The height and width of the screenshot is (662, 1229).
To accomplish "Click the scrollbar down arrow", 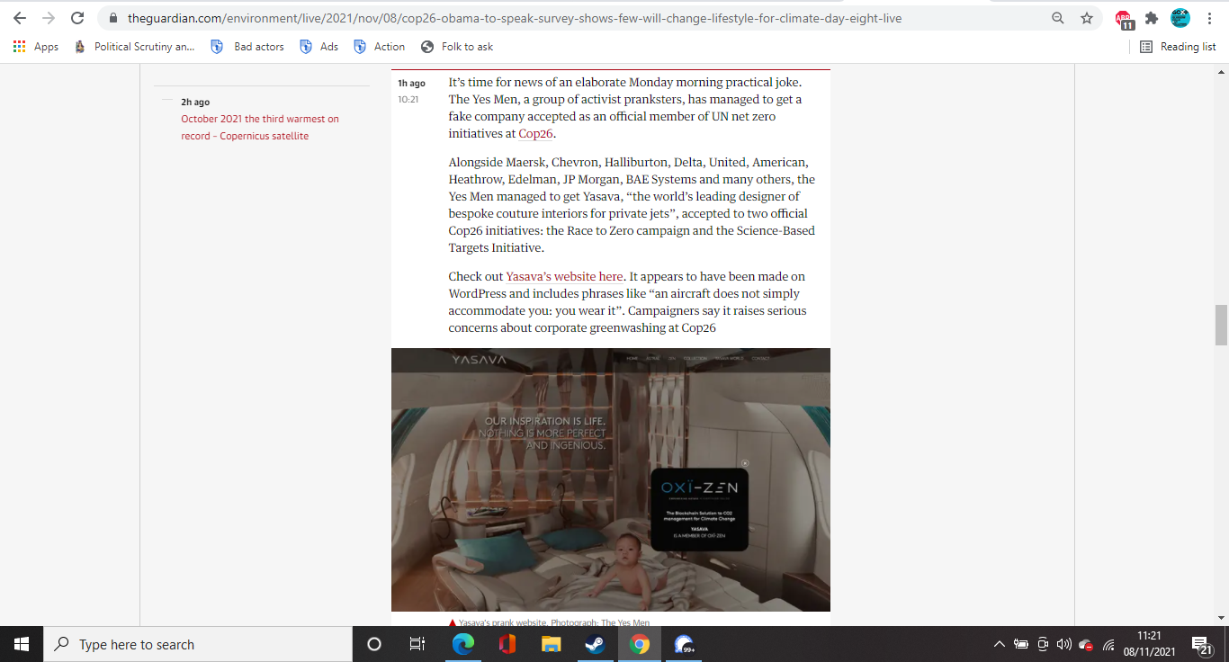I will coord(1221,618).
